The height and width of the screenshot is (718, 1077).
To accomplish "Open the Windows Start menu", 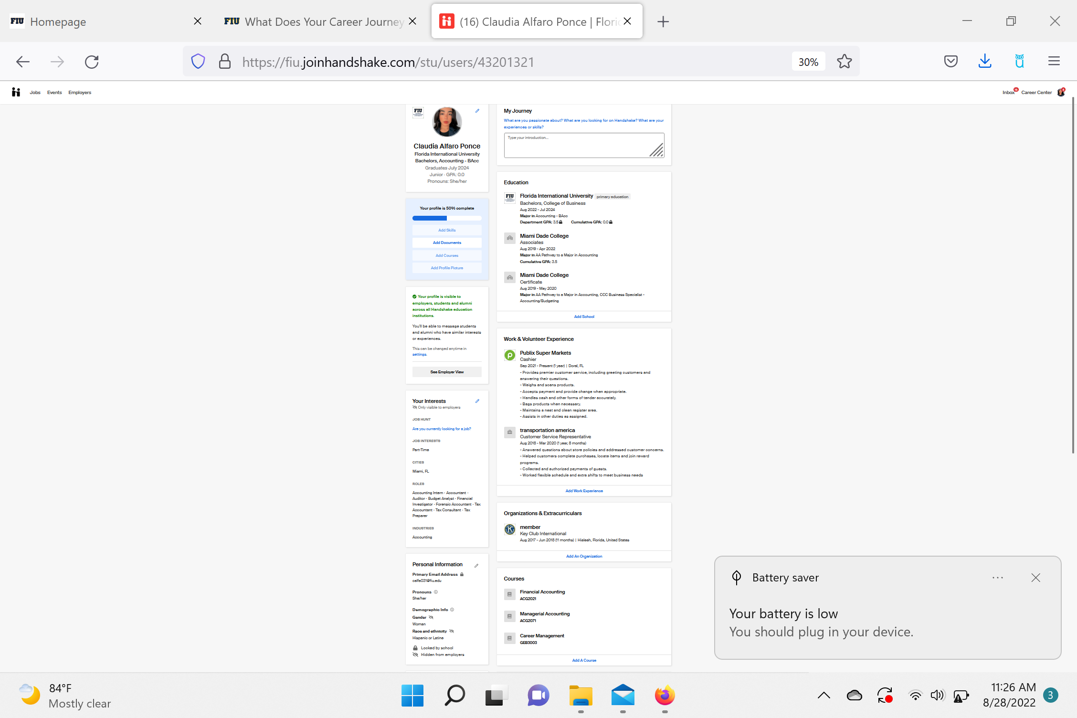I will click(x=412, y=696).
